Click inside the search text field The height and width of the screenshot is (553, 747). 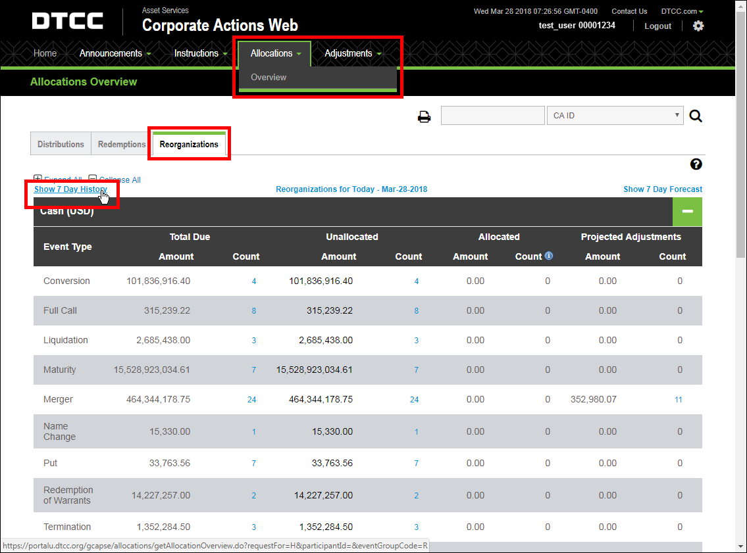click(x=492, y=115)
